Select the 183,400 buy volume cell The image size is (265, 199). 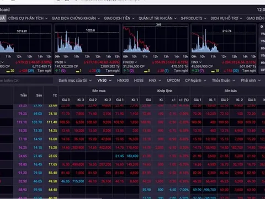(x=132, y=156)
